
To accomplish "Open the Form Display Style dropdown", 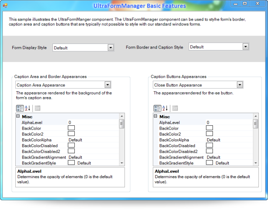I will pos(111,48).
